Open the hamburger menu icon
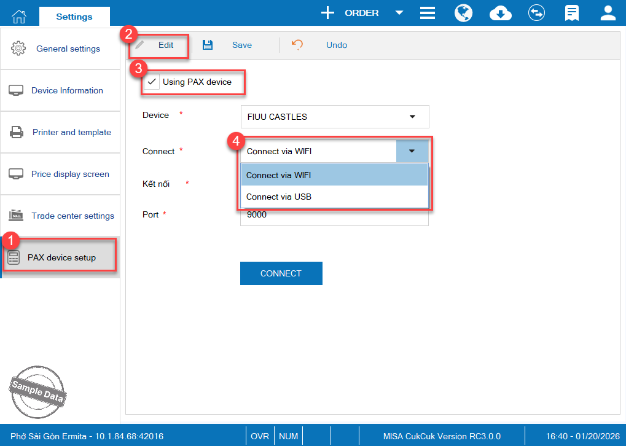Screen dimensions: 626x446 (428, 13)
